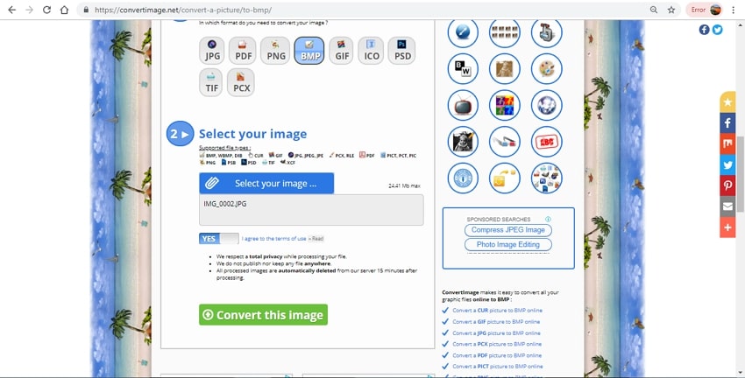745x378 pixels.
Task: Open the black and white effect tool
Action: [x=462, y=68]
